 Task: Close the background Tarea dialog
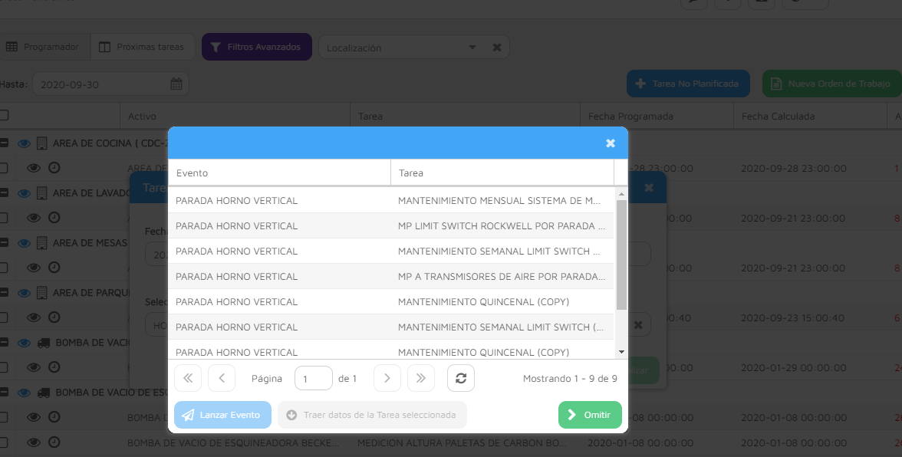pyautogui.click(x=649, y=187)
